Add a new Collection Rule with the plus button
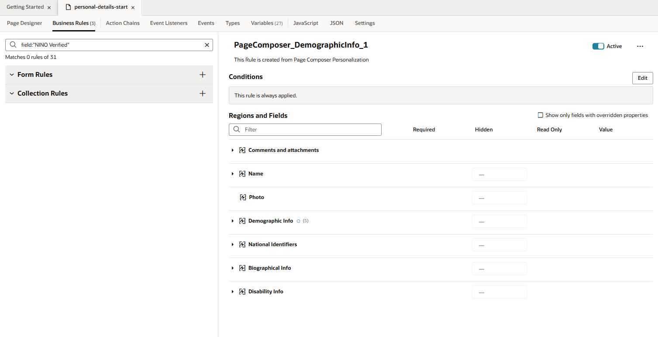This screenshot has height=337, width=658. [x=202, y=93]
